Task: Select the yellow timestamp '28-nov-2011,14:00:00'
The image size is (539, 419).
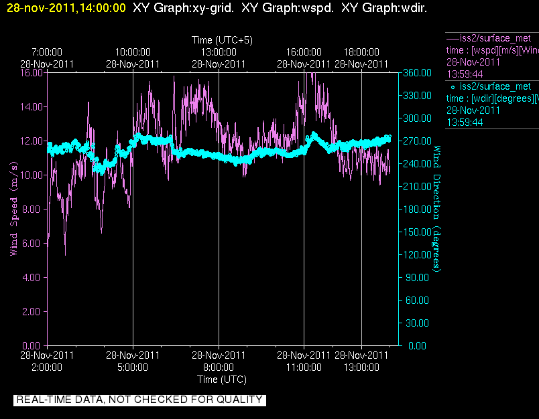Action: 66,8
